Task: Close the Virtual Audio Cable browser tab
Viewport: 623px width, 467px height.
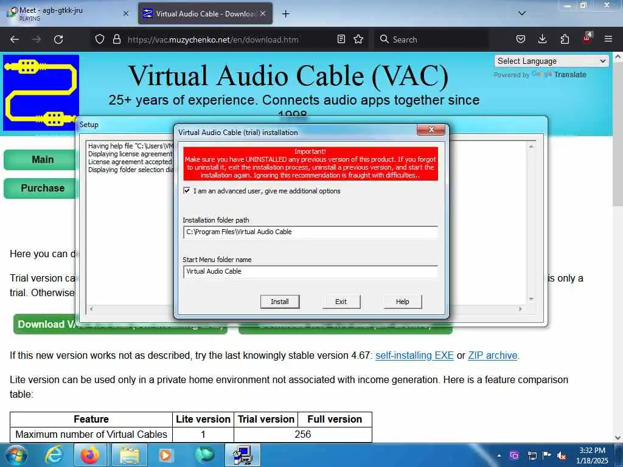Action: coord(263,13)
